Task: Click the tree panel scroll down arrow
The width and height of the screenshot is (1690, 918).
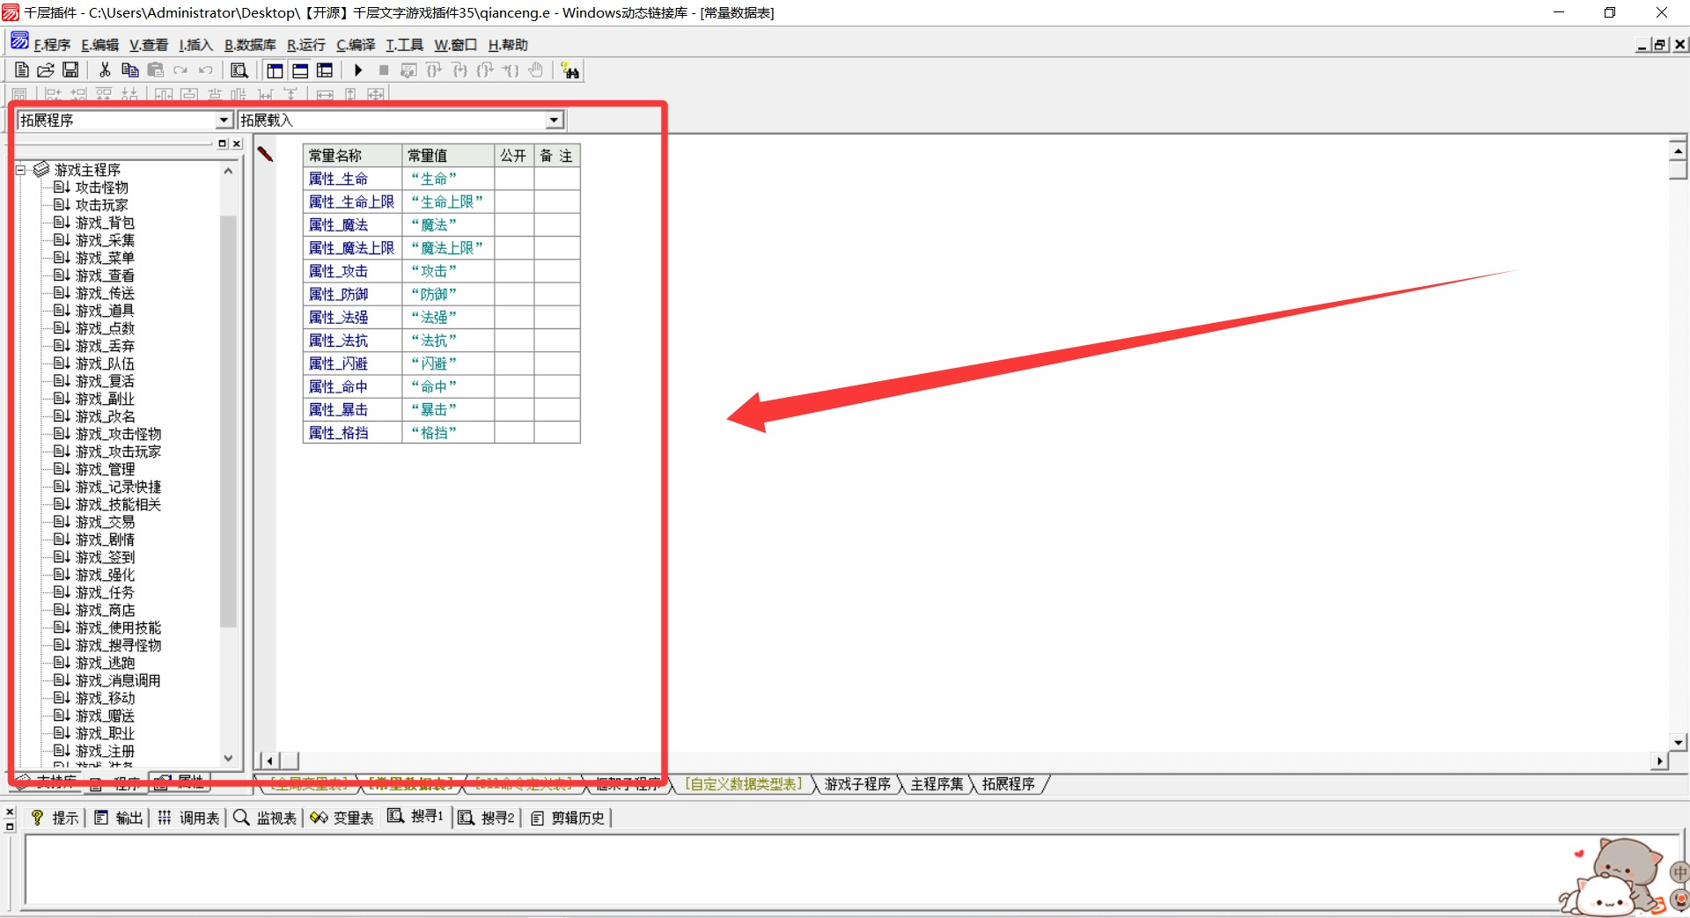Action: tap(228, 758)
